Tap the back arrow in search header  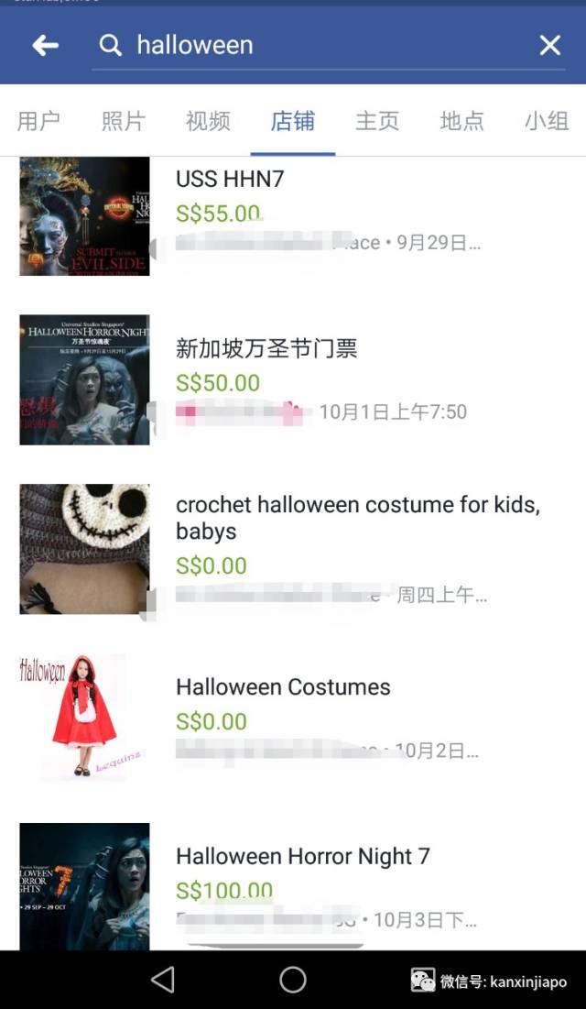pyautogui.click(x=46, y=45)
